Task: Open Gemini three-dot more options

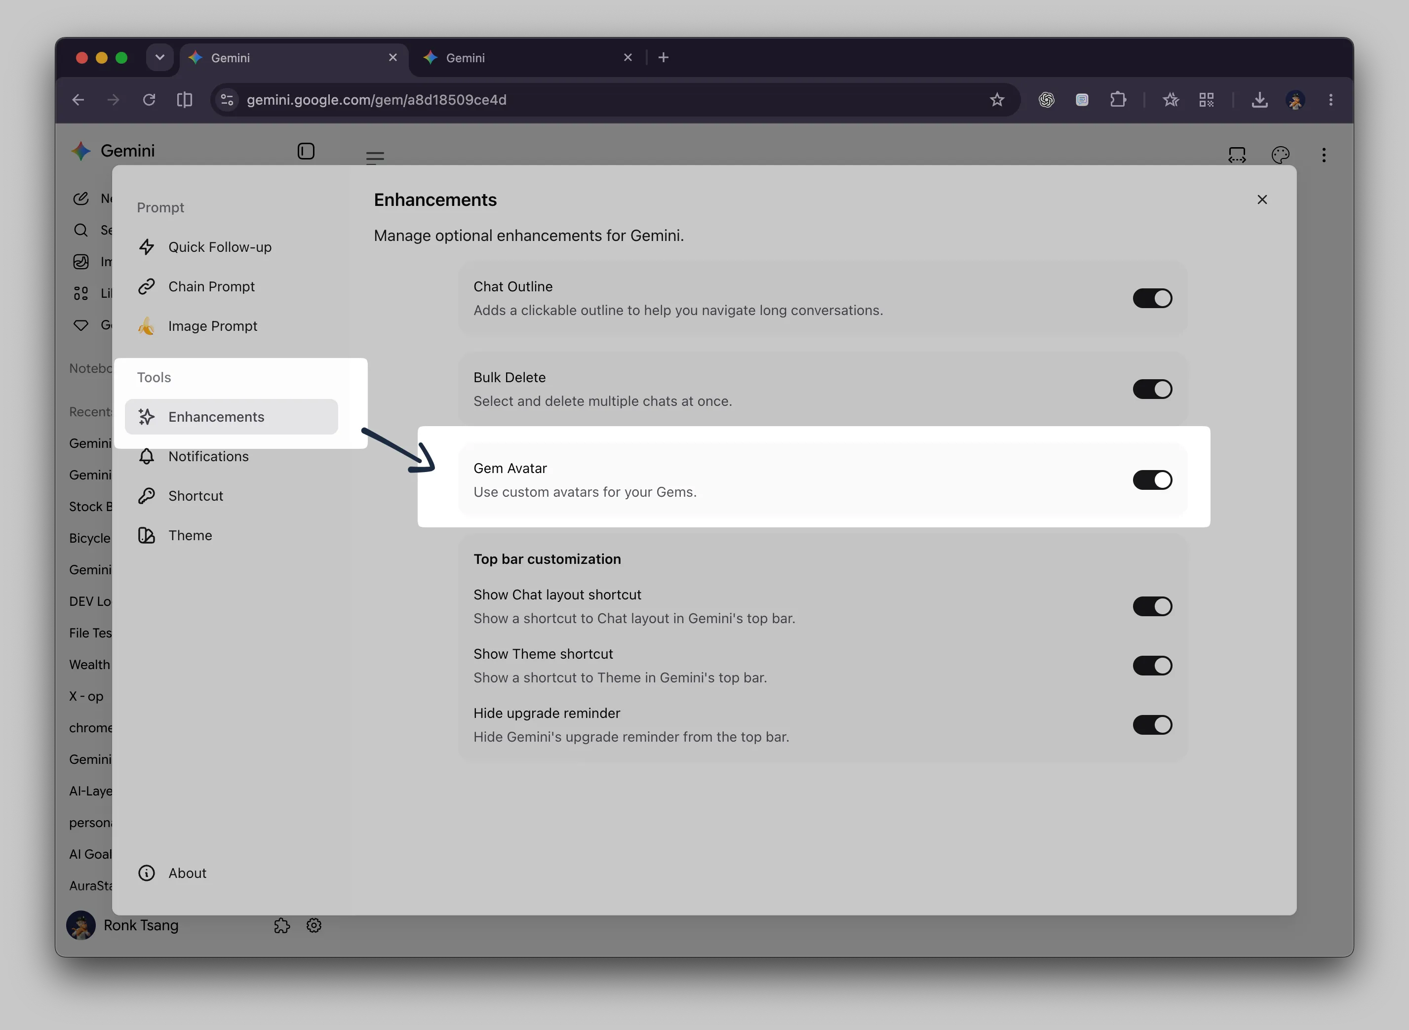Action: click(1324, 155)
